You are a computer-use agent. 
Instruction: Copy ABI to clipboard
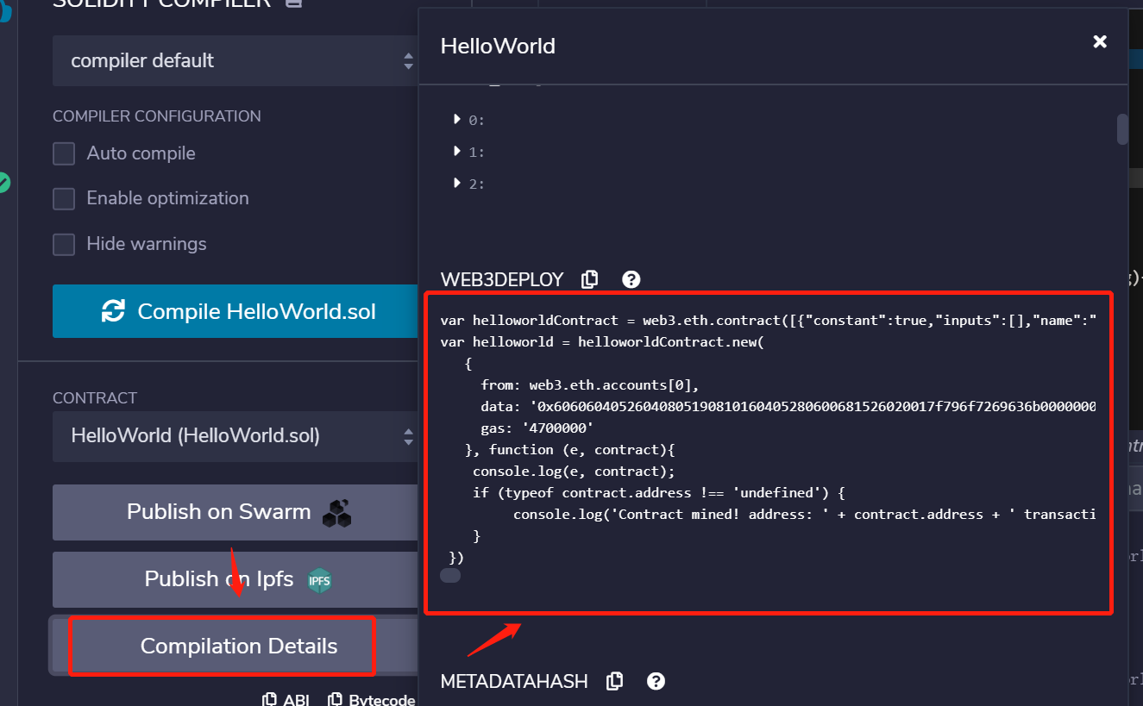coord(286,700)
